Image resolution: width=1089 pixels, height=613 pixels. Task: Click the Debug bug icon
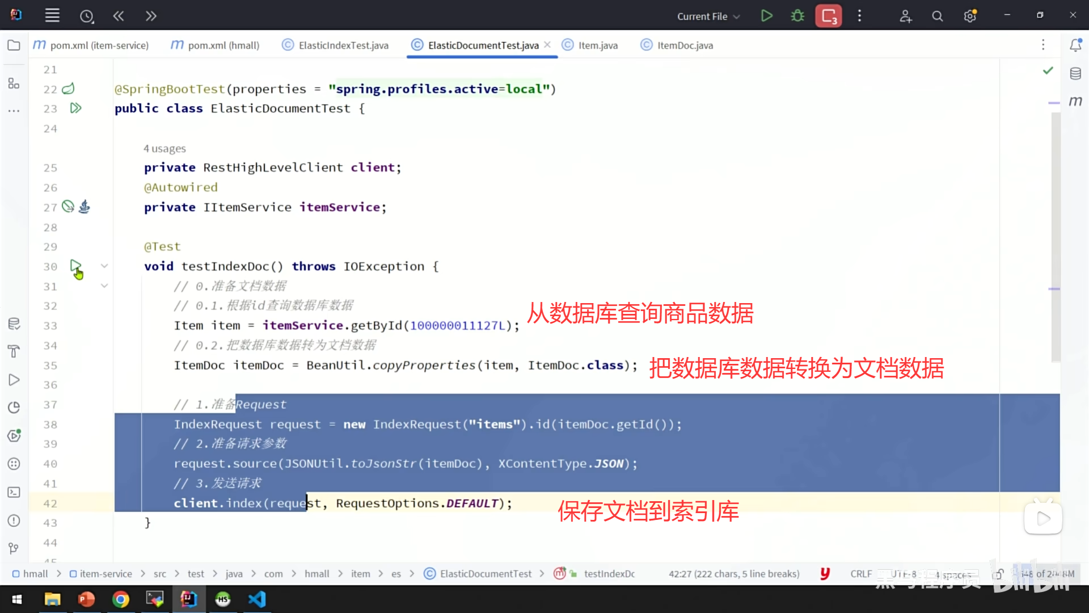[797, 16]
